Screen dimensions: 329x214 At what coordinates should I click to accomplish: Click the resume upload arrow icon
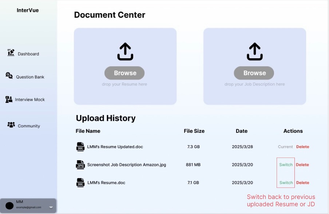coord(125,52)
